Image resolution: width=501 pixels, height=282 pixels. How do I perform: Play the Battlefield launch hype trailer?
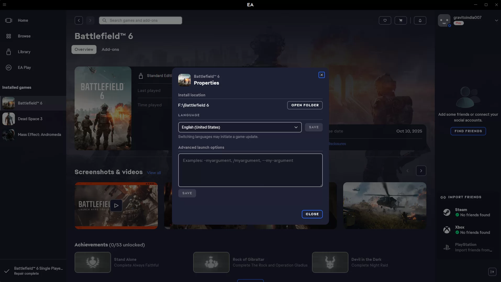[x=116, y=206]
